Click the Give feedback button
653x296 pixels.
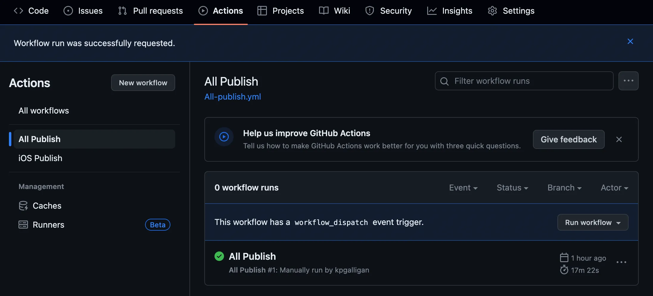tap(569, 139)
